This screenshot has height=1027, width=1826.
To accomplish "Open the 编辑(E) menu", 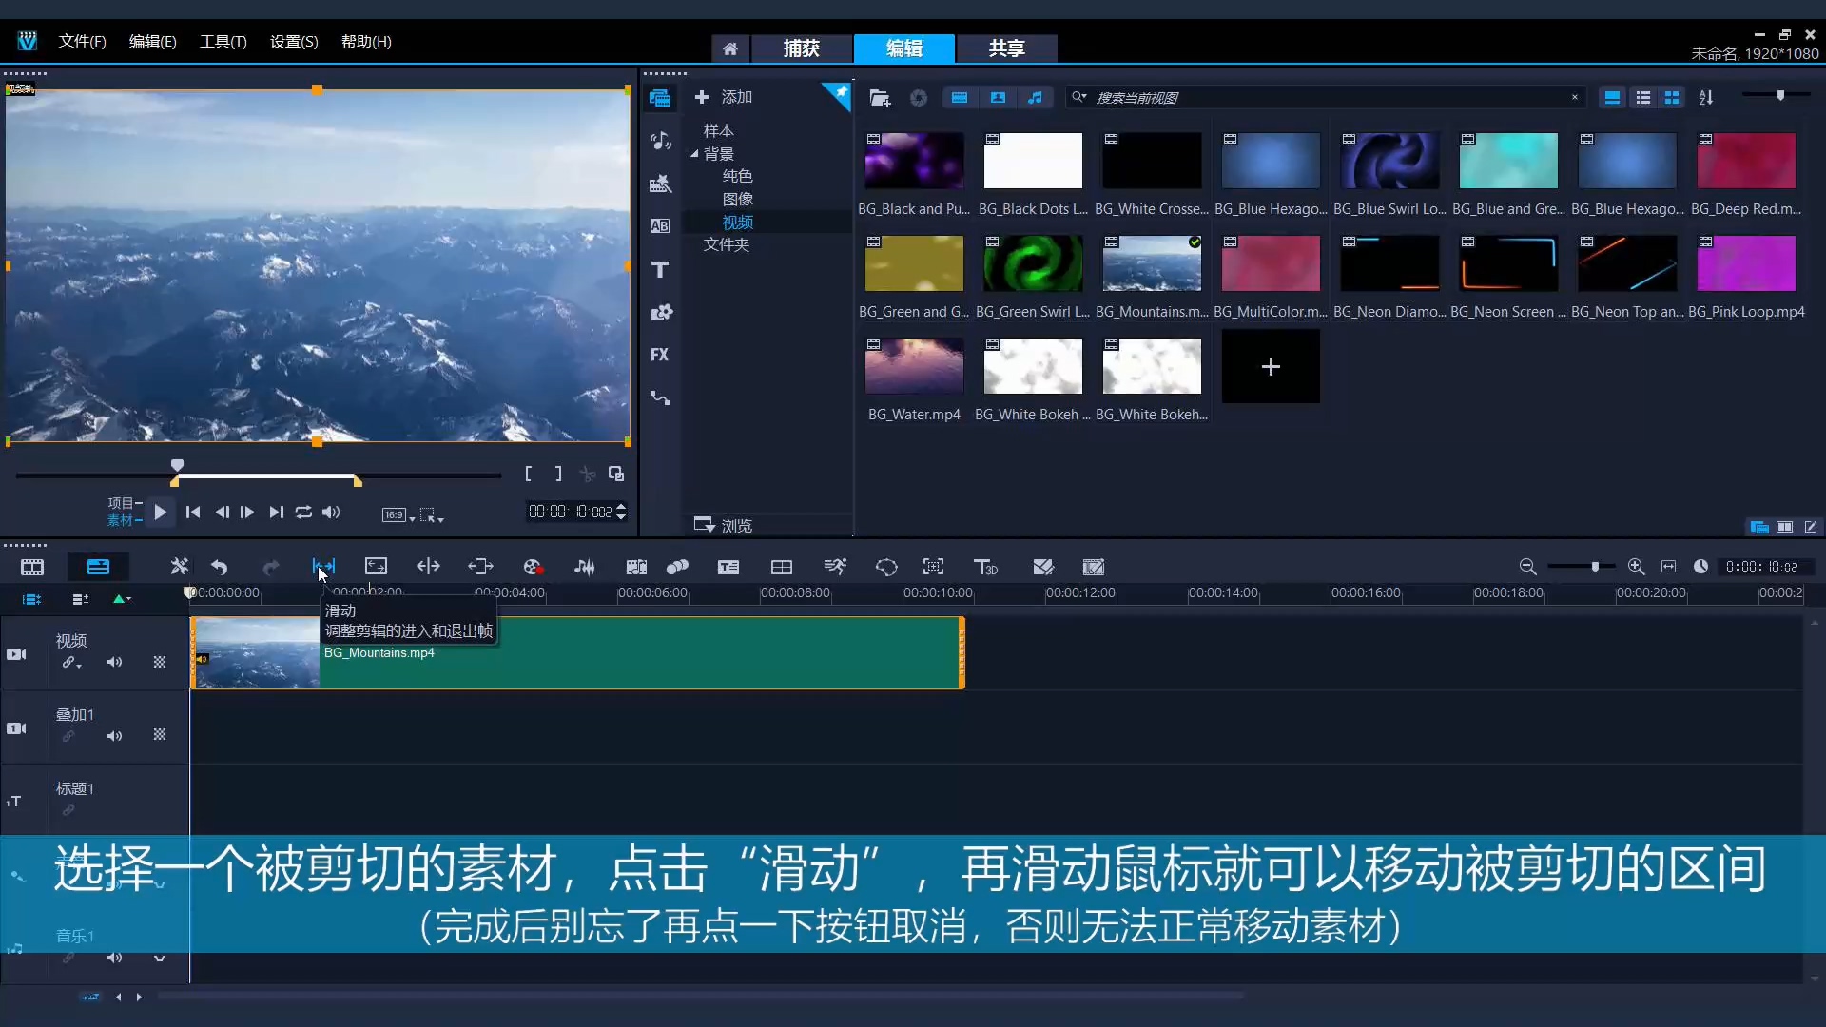I will click(x=153, y=42).
